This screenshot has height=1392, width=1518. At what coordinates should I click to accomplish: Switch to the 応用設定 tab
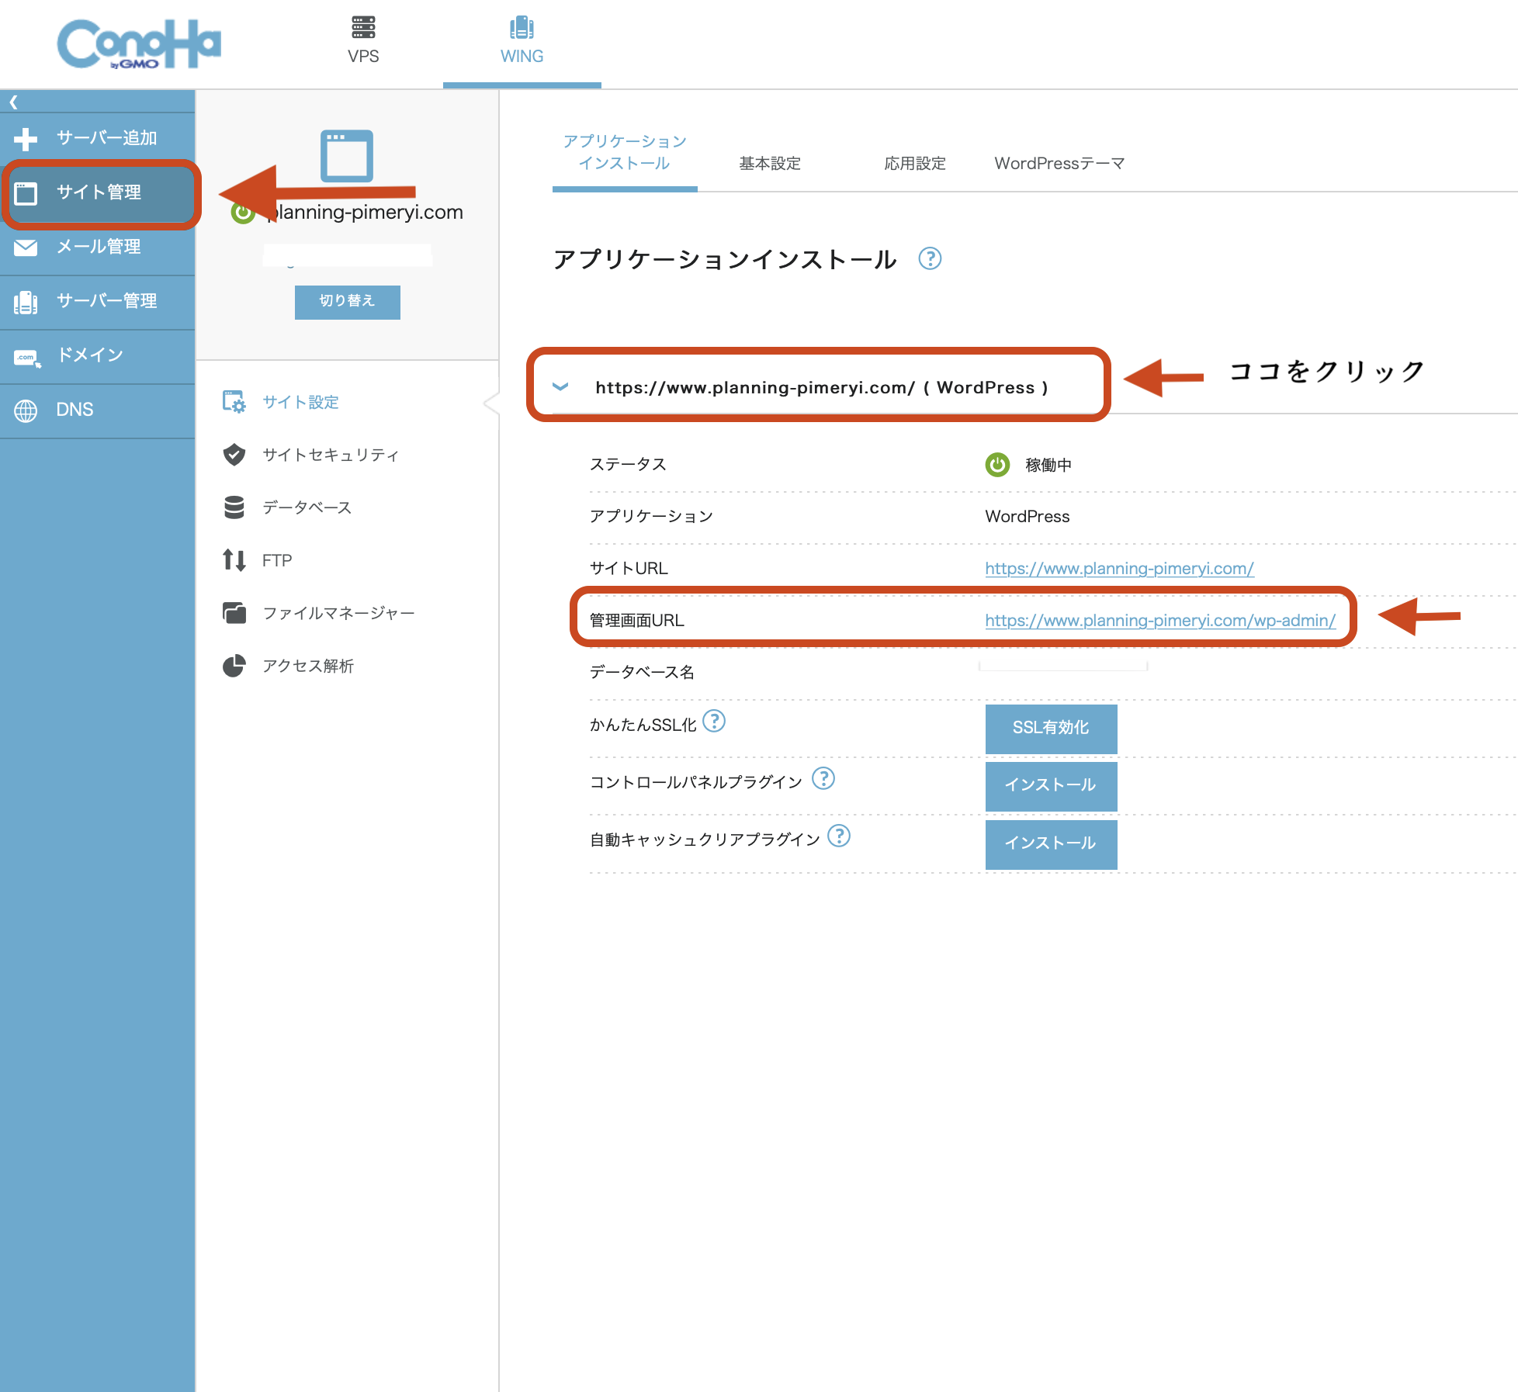915,164
